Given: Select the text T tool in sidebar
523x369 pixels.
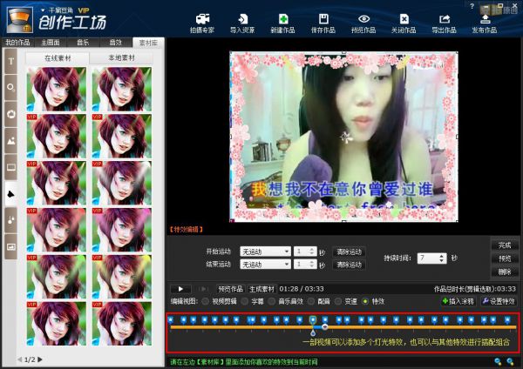Looking at the screenshot, I should click(x=11, y=61).
